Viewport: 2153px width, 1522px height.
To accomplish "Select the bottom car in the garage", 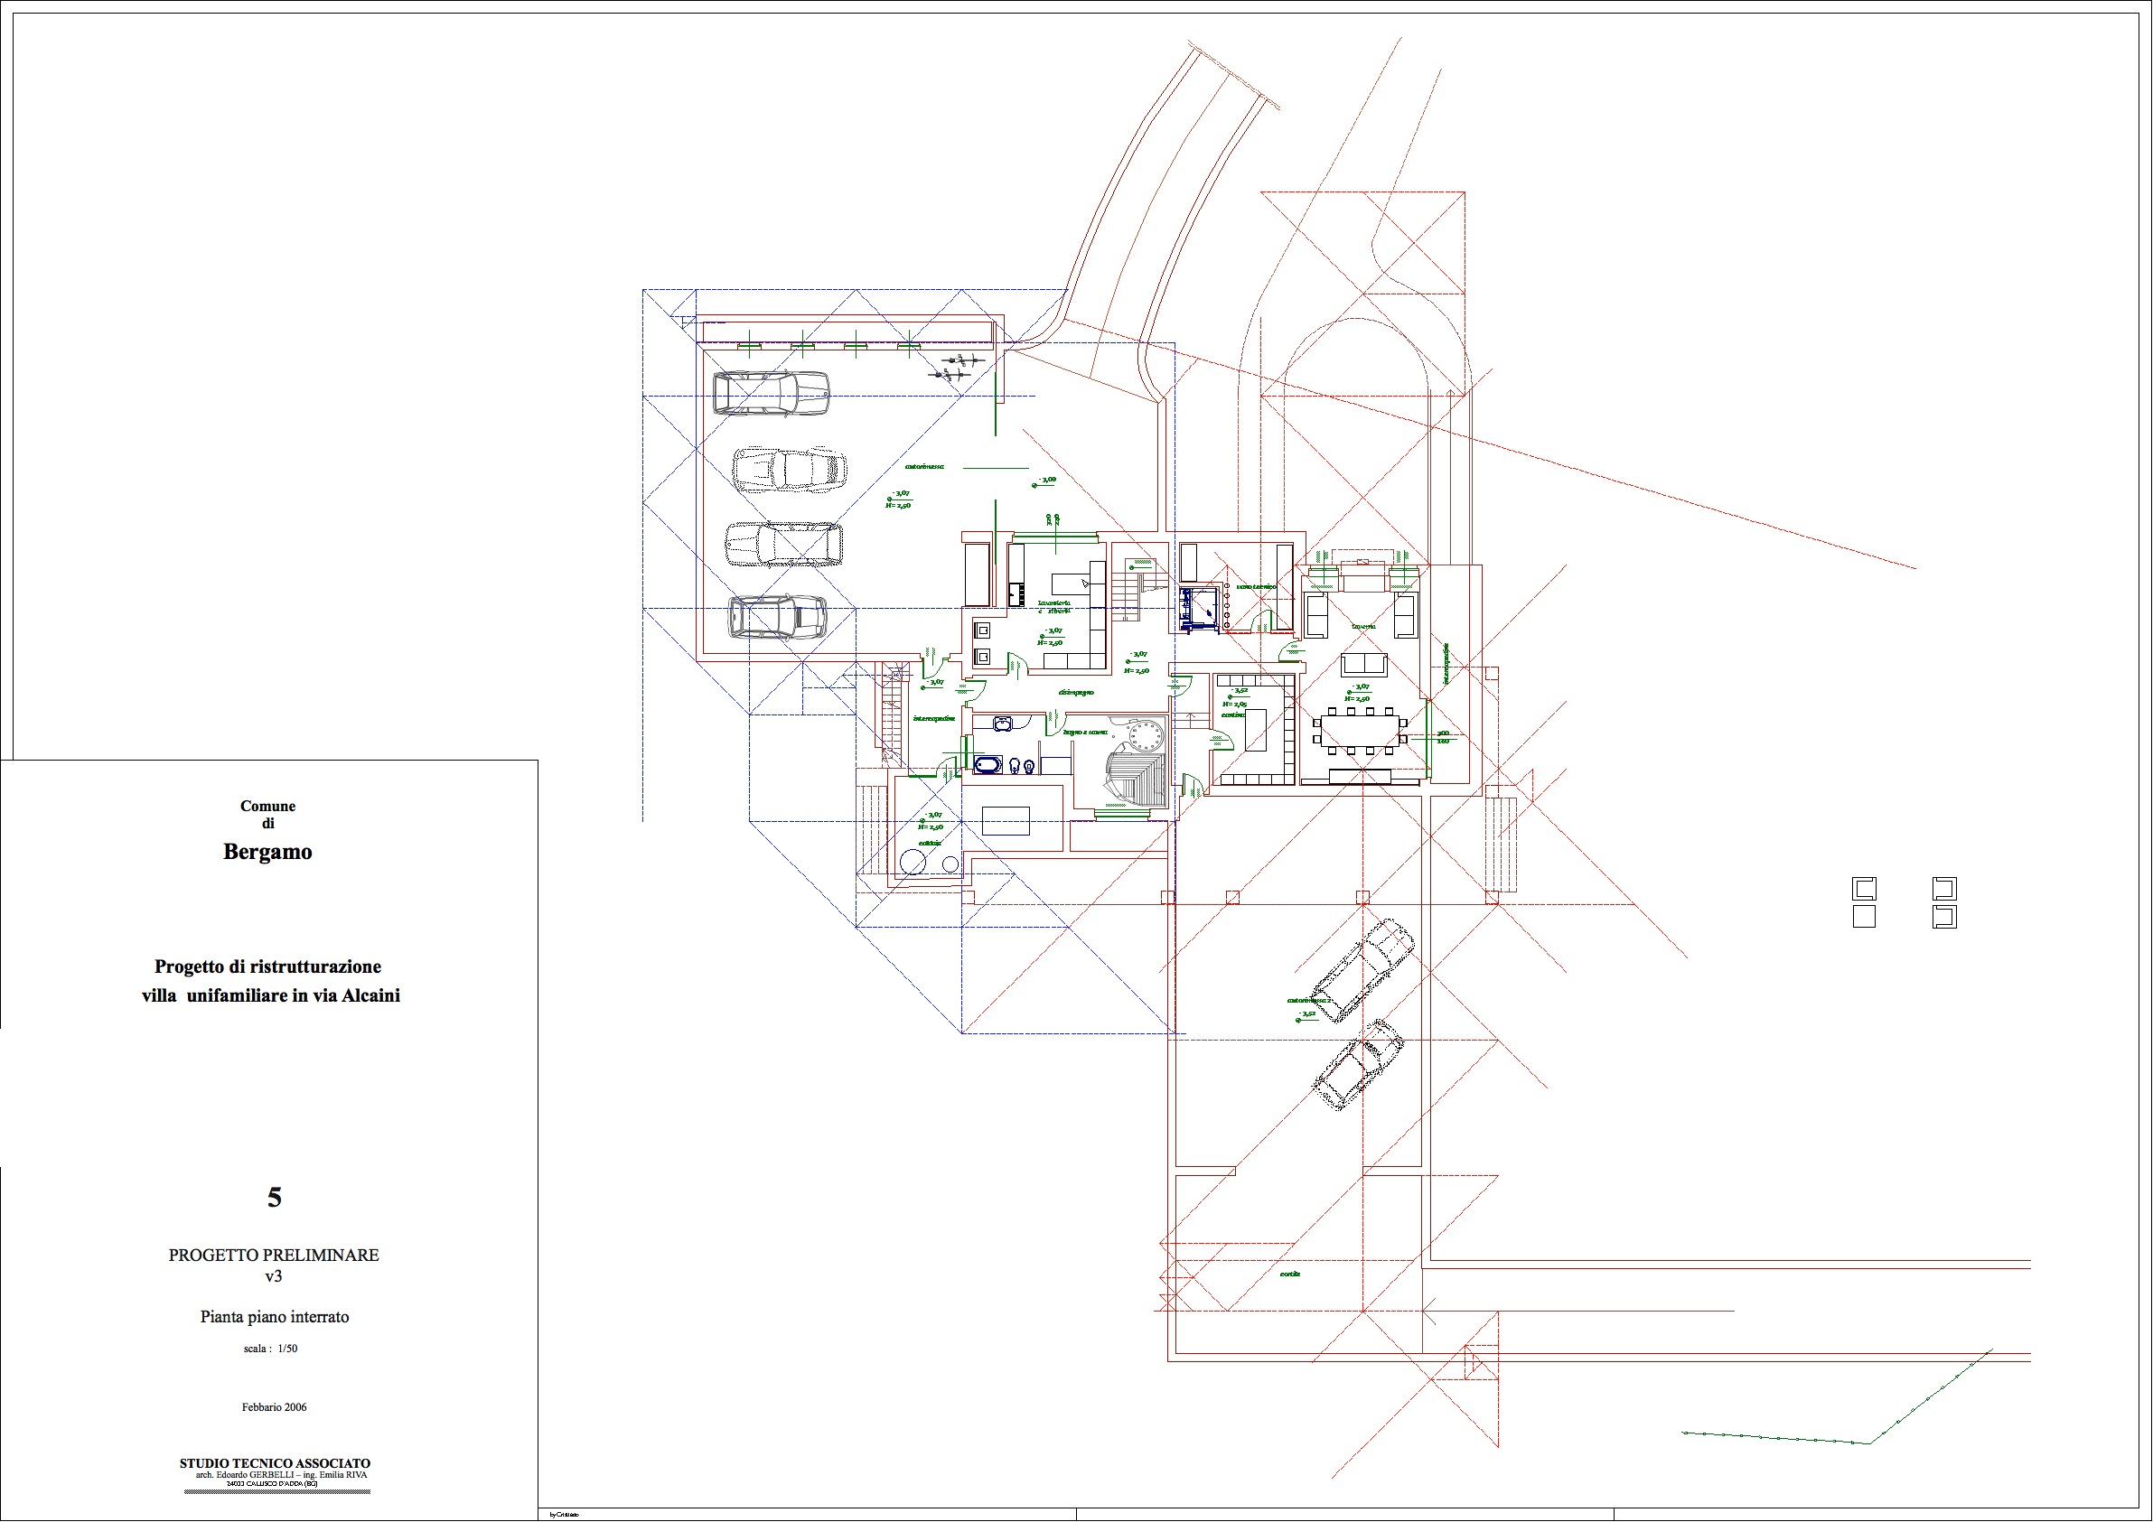I will [x=777, y=618].
